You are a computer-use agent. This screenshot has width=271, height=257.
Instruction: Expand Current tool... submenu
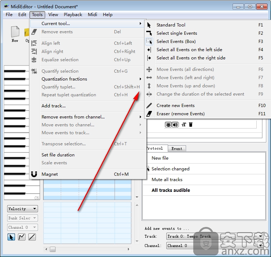(x=88, y=24)
